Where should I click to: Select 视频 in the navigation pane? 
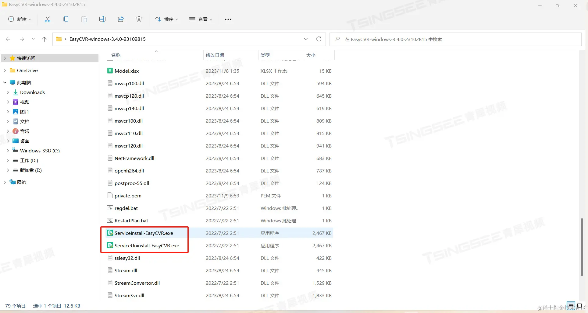25,102
